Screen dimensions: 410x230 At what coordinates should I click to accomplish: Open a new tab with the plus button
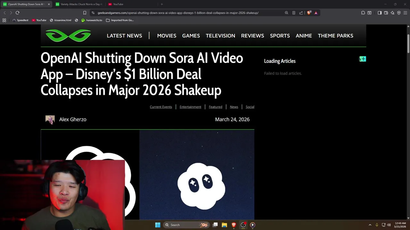162,4
